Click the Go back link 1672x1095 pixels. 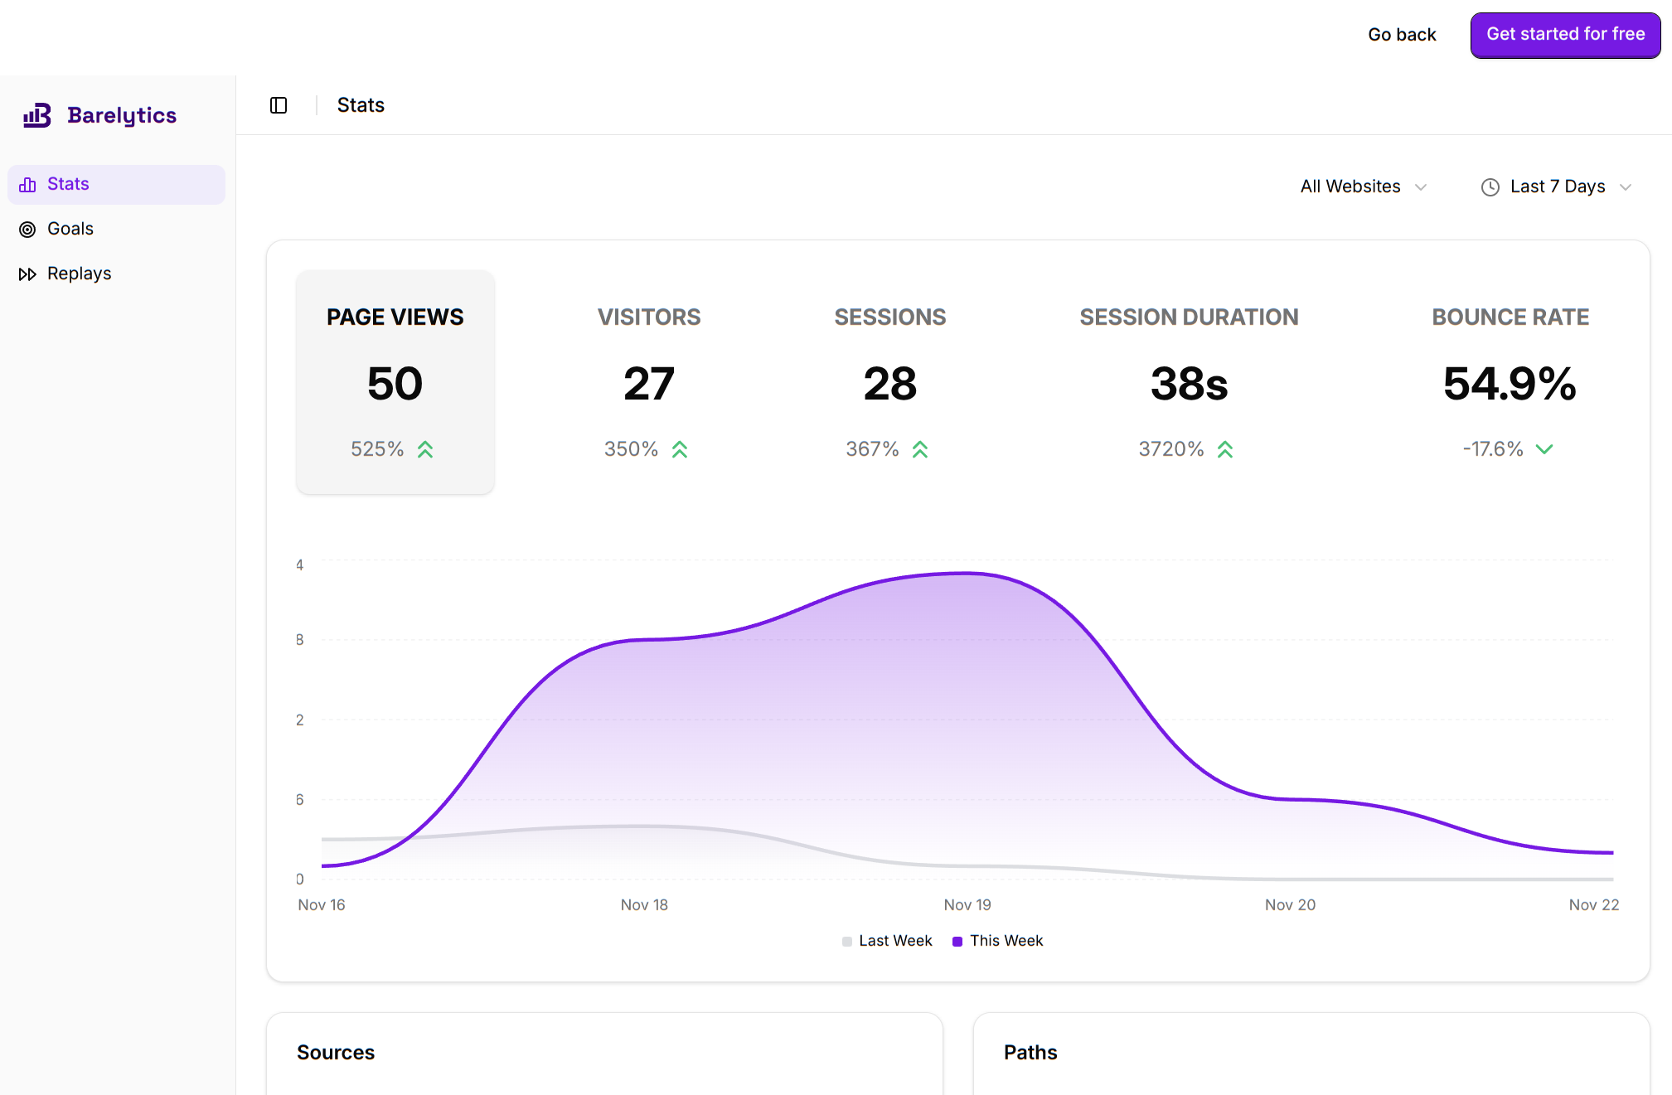(x=1401, y=35)
